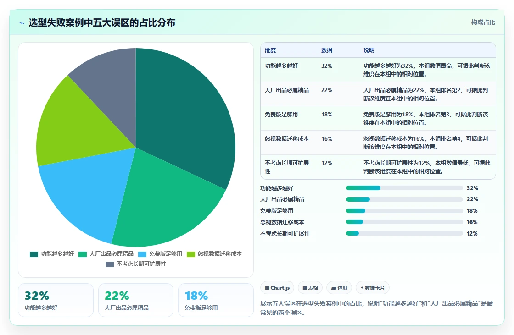Viewport: 514px width, 335px height.
Task: Click the chart title 选型失败案例中五大误区的占比分布
Action: [x=102, y=22]
